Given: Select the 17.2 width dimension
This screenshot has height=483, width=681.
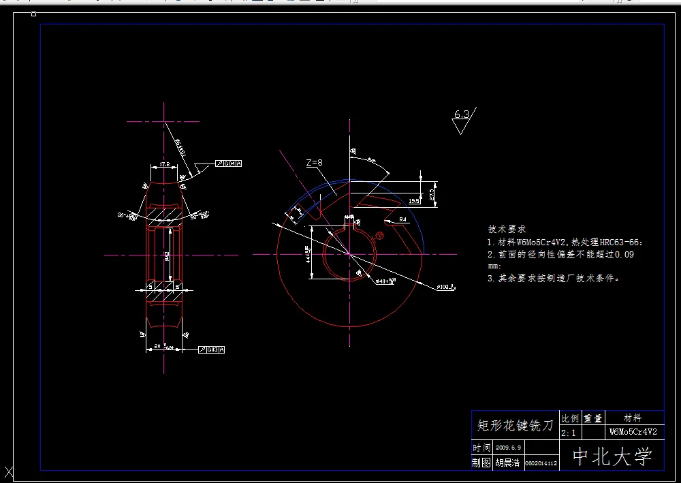Looking at the screenshot, I should pos(164,164).
